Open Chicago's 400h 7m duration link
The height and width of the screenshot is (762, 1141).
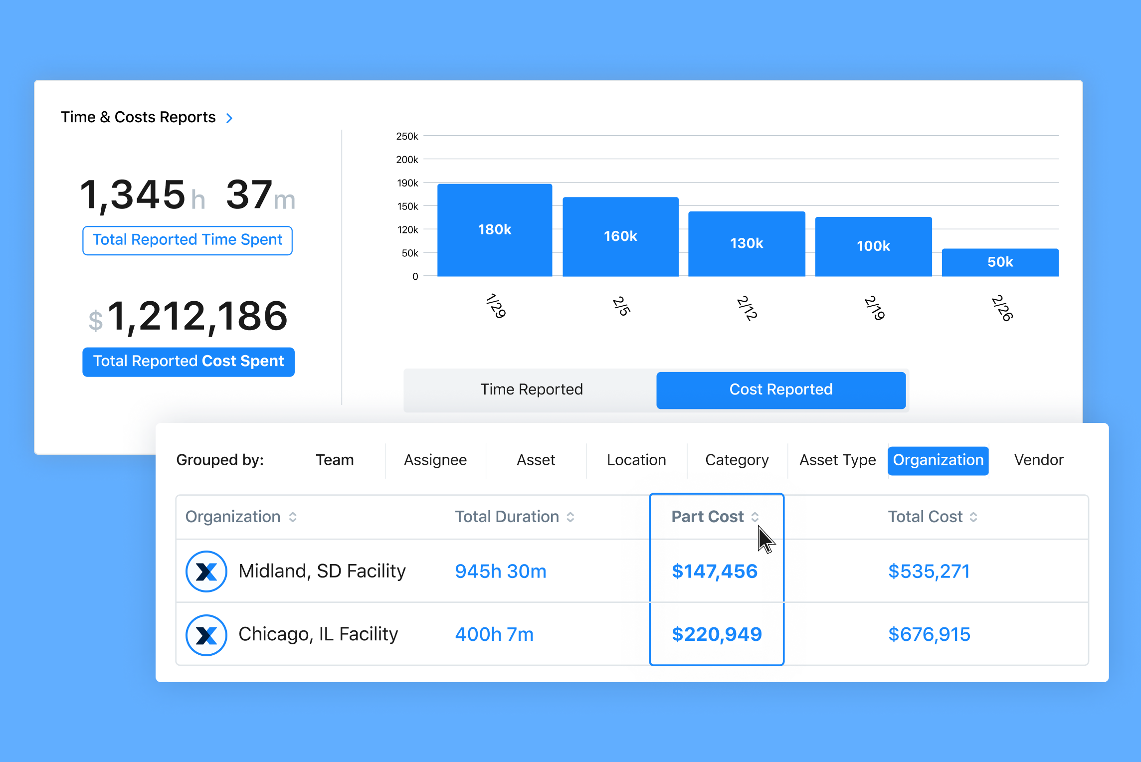494,635
